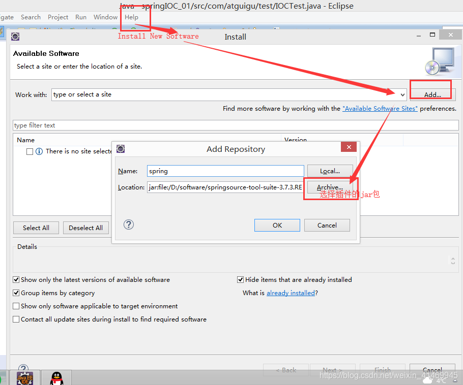463x385 pixels.
Task: Minimize the Install dialog
Action: (x=419, y=36)
